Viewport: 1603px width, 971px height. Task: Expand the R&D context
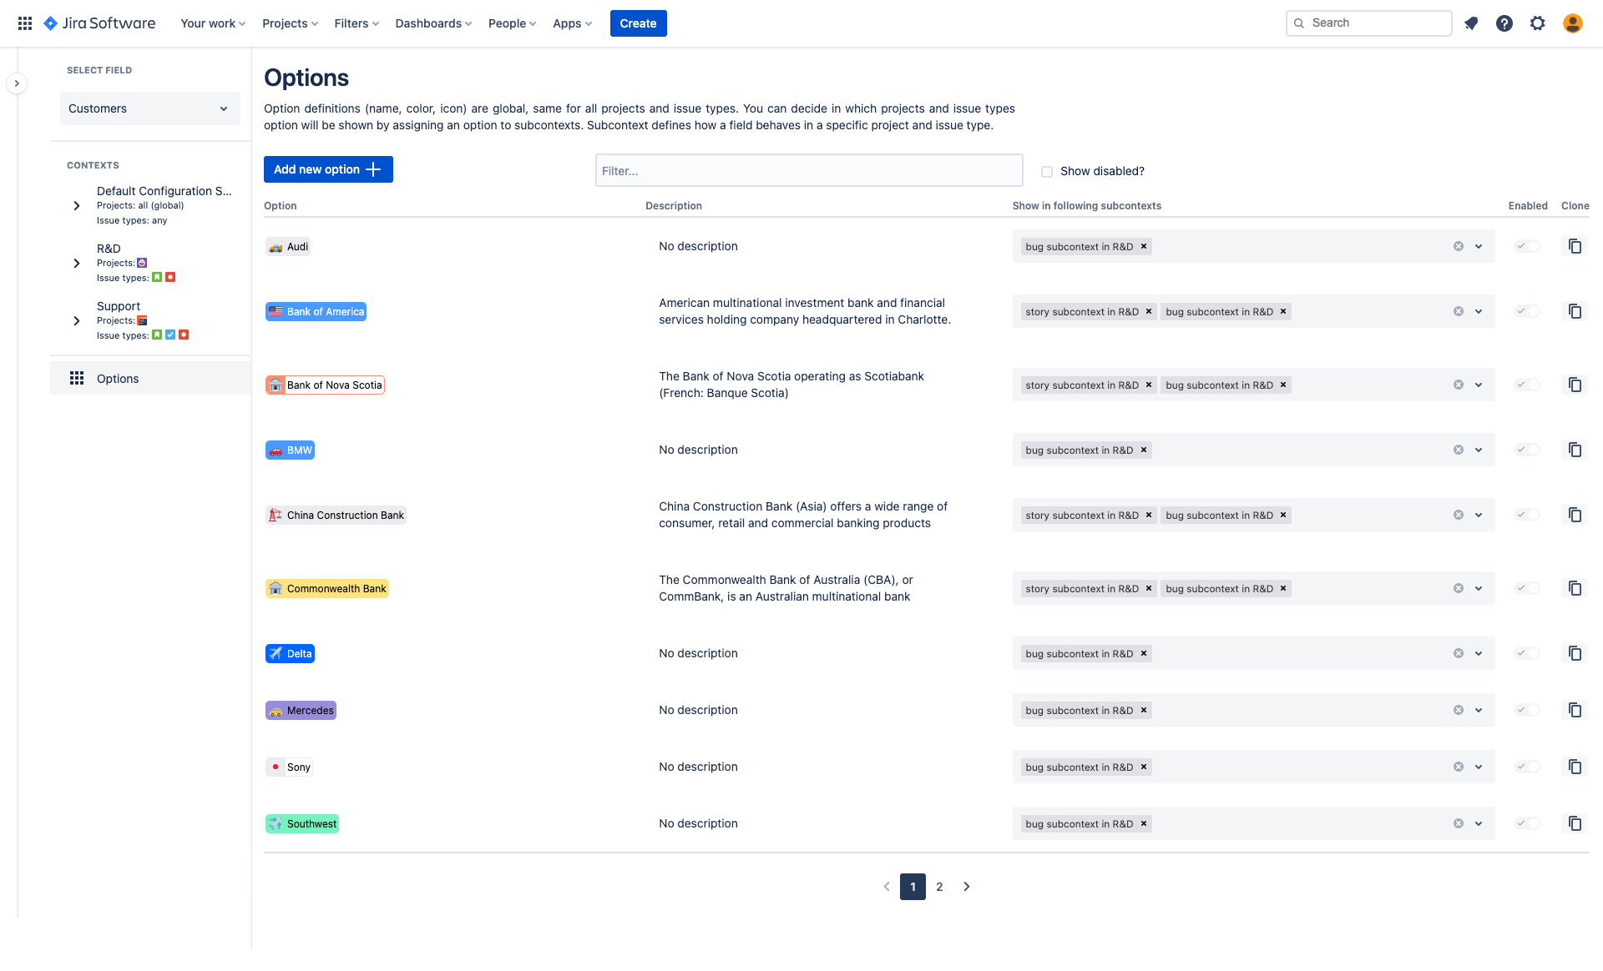[x=77, y=263]
